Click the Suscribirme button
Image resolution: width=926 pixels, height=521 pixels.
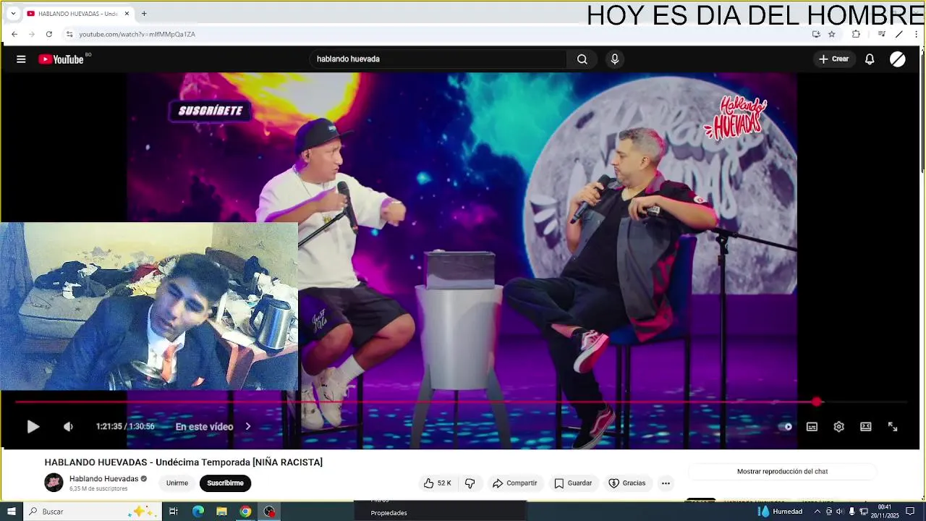226,483
